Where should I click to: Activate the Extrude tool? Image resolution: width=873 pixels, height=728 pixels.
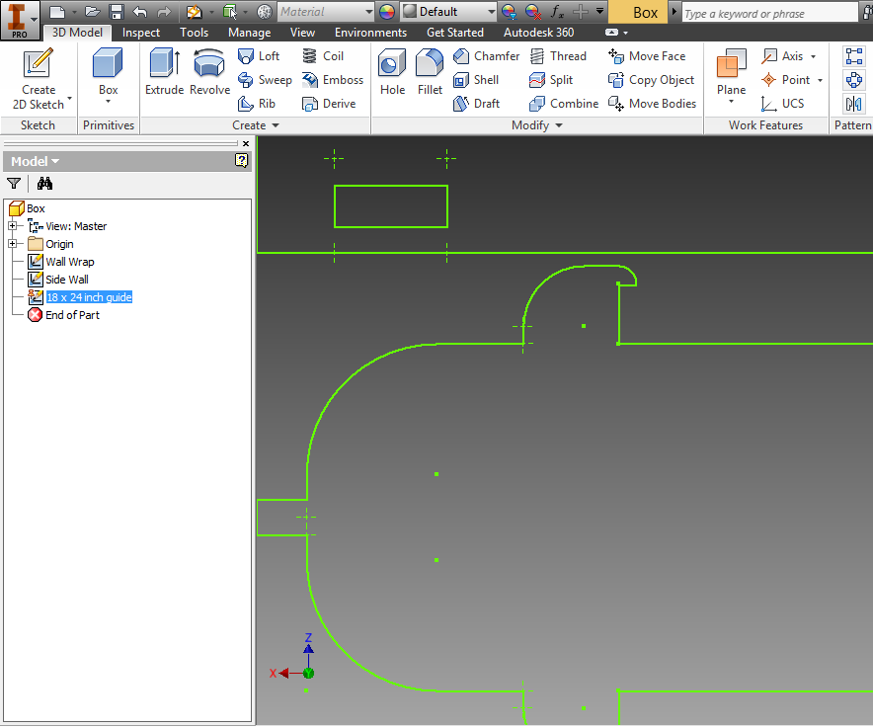164,72
